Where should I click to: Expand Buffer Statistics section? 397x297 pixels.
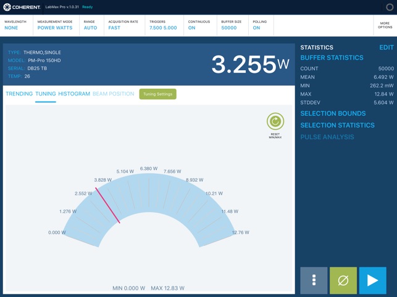(332, 58)
